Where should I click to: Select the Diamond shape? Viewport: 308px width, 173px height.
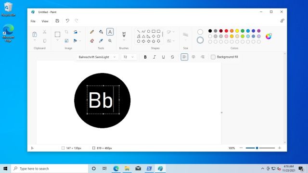[x=154, y=37]
